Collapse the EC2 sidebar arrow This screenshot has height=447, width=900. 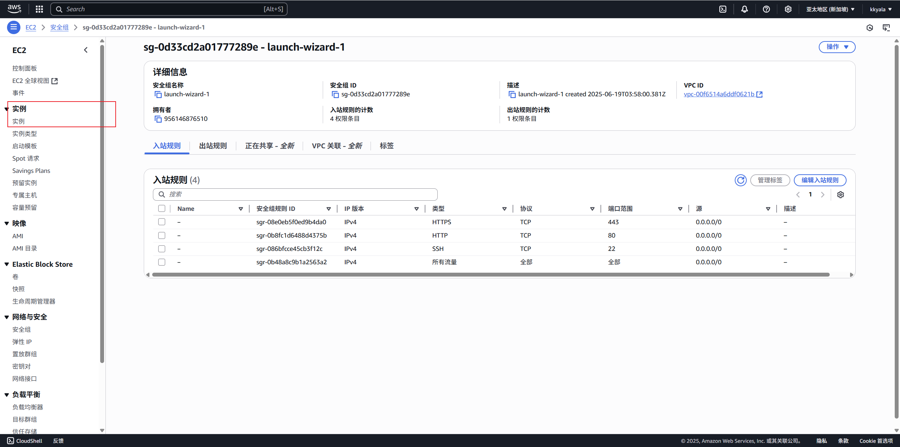pos(86,50)
